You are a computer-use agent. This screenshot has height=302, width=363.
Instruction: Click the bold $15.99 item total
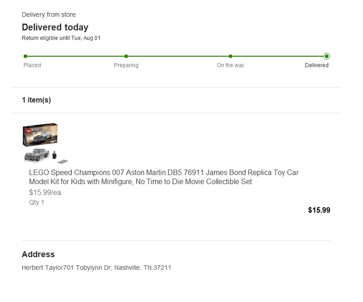click(x=319, y=210)
